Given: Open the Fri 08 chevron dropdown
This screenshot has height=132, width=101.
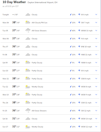Looking at the screenshot, I should 96,55.
